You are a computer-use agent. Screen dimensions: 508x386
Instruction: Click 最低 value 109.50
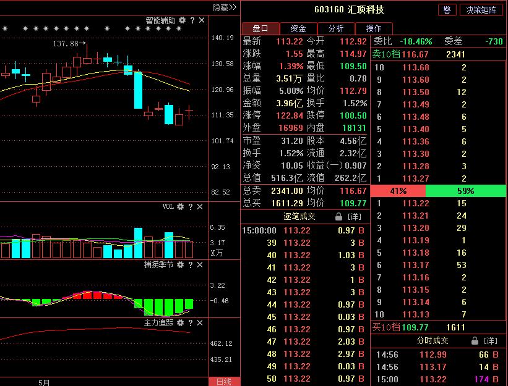[353, 66]
